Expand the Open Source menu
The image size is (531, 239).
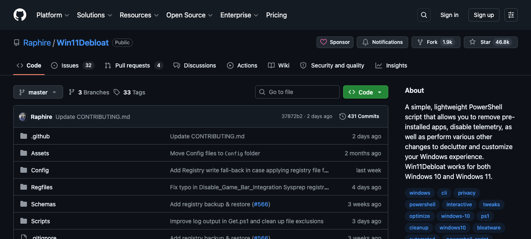pyautogui.click(x=189, y=15)
